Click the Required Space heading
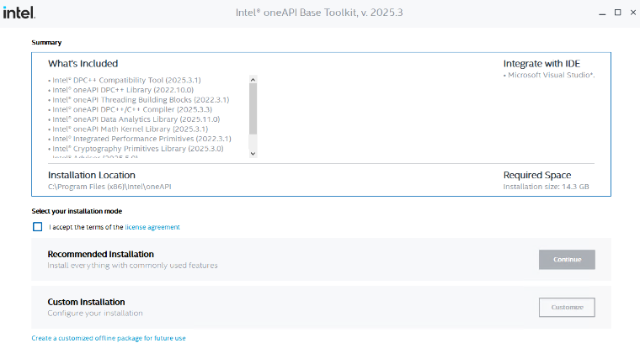640x343 pixels. click(537, 175)
